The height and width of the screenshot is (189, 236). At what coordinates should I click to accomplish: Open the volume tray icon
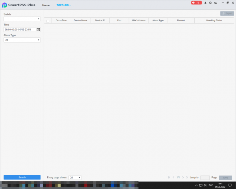[x=205, y=185]
